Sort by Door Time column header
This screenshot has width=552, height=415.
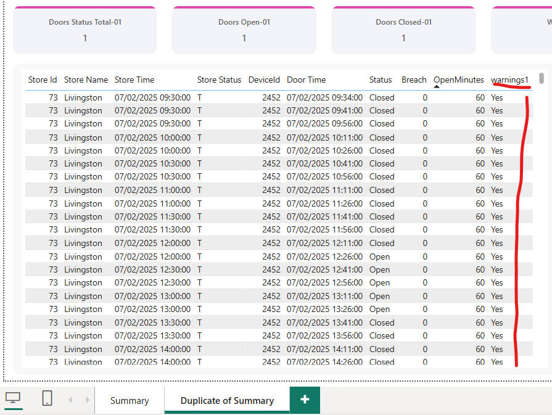click(307, 80)
